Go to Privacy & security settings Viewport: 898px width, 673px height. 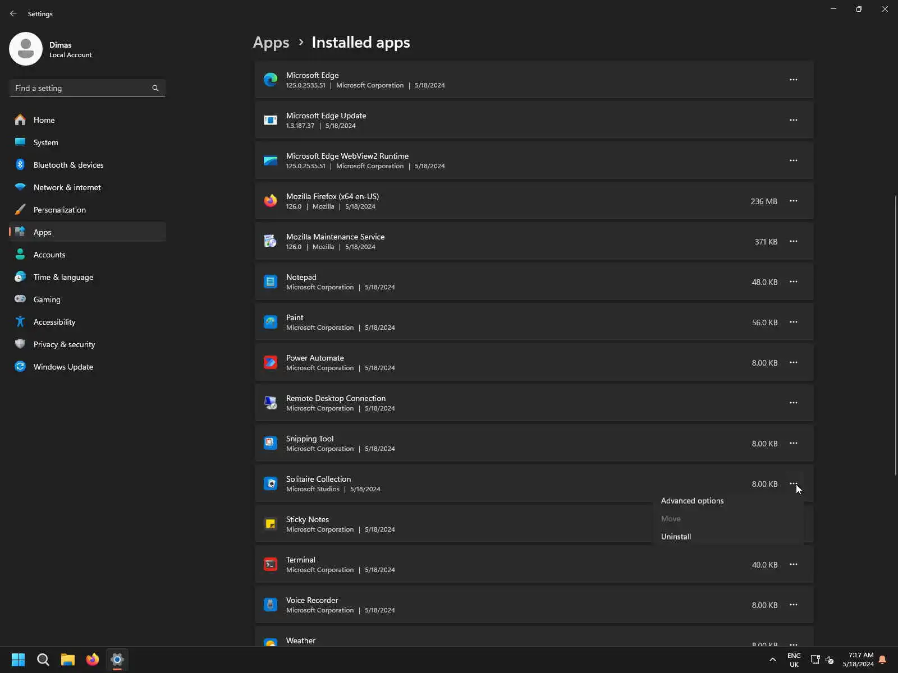coord(64,344)
